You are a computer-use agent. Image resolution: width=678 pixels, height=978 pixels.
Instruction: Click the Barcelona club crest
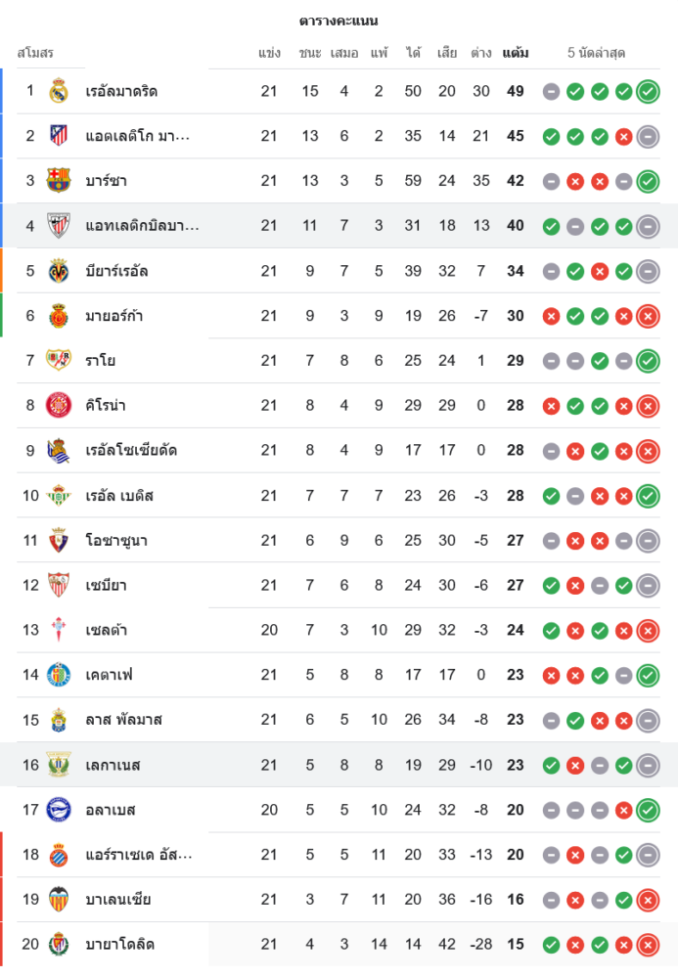tap(59, 181)
